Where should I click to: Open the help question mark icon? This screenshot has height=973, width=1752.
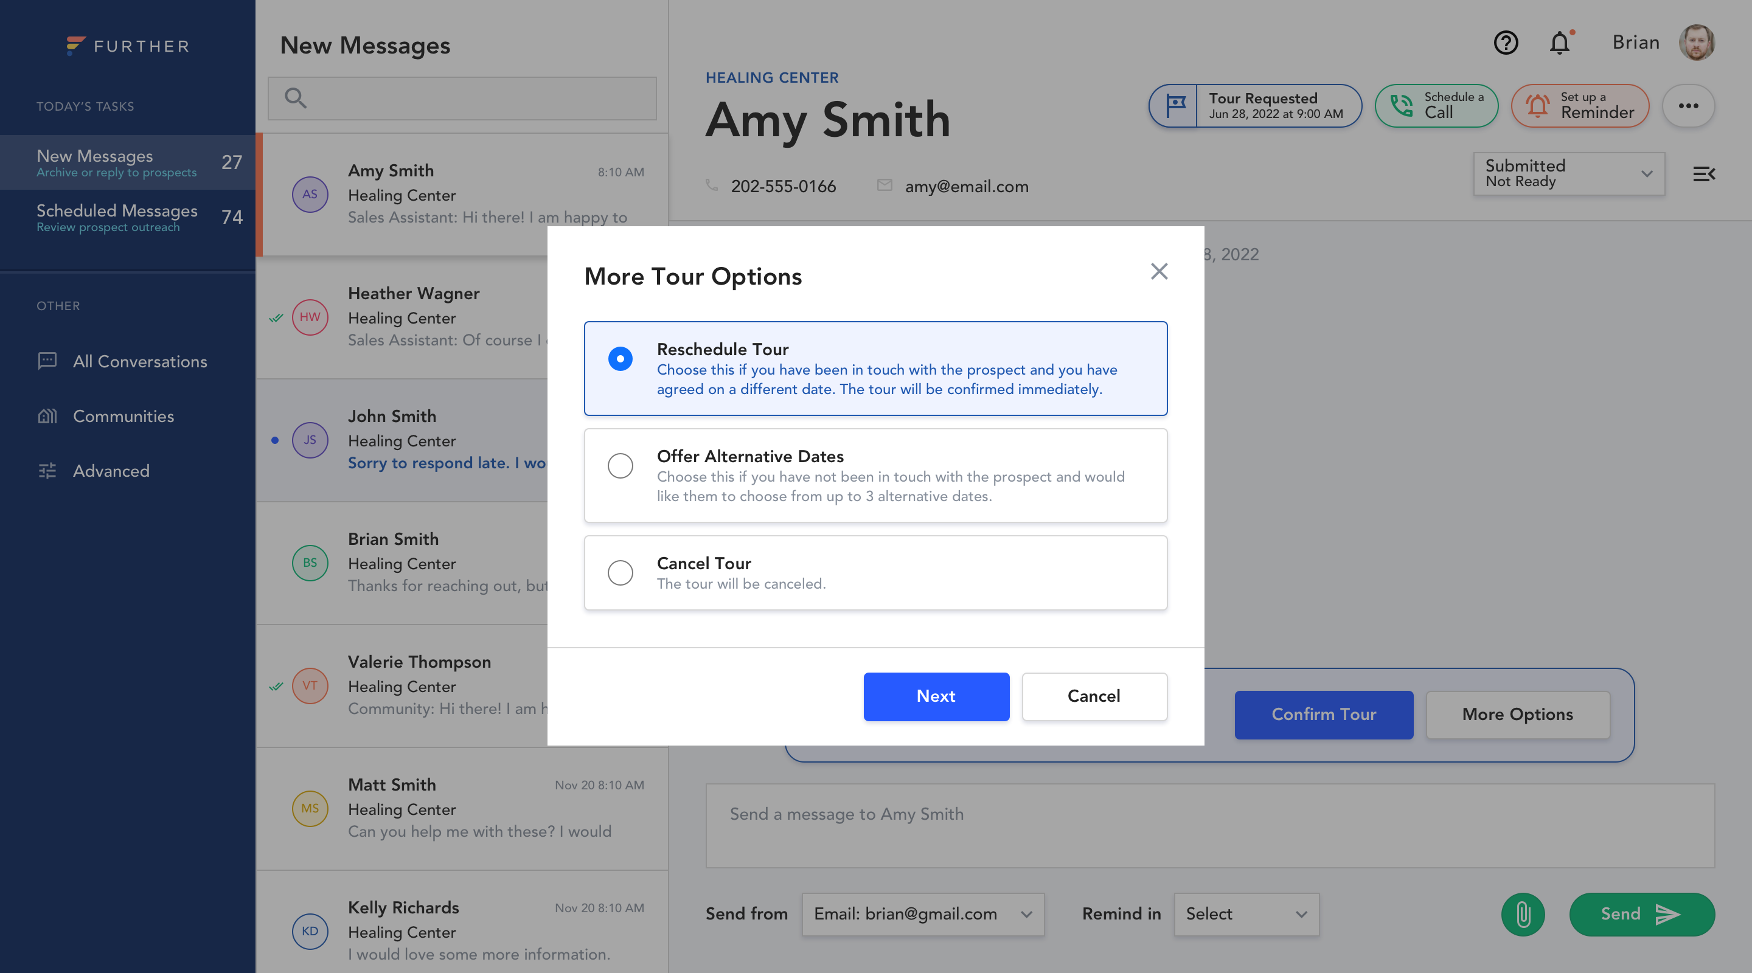(1505, 43)
